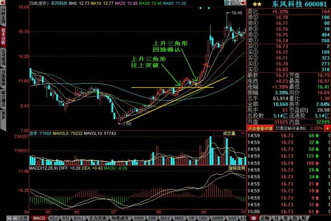
Task: Switch to the SAR indicator tab
Action: (232, 218)
